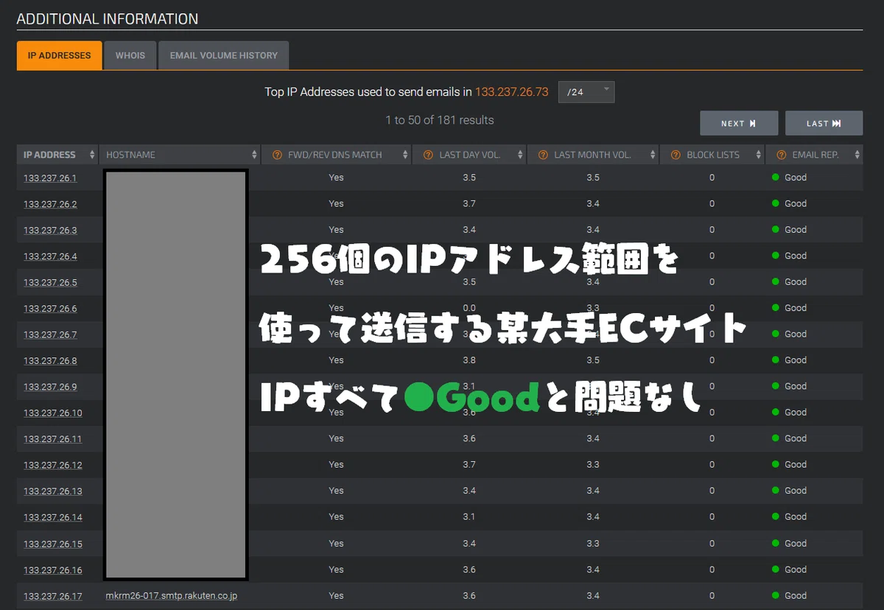
Task: Click the '1 to 50 of 181 results' text
Action: click(x=440, y=120)
